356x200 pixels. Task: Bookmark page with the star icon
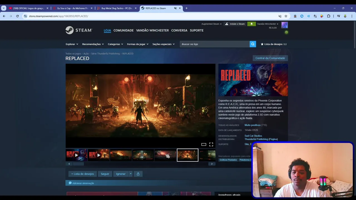tap(286, 16)
